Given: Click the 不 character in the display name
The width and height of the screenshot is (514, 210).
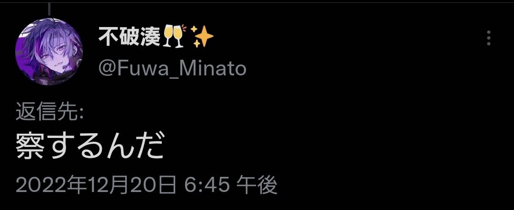Looking at the screenshot, I should tap(108, 37).
